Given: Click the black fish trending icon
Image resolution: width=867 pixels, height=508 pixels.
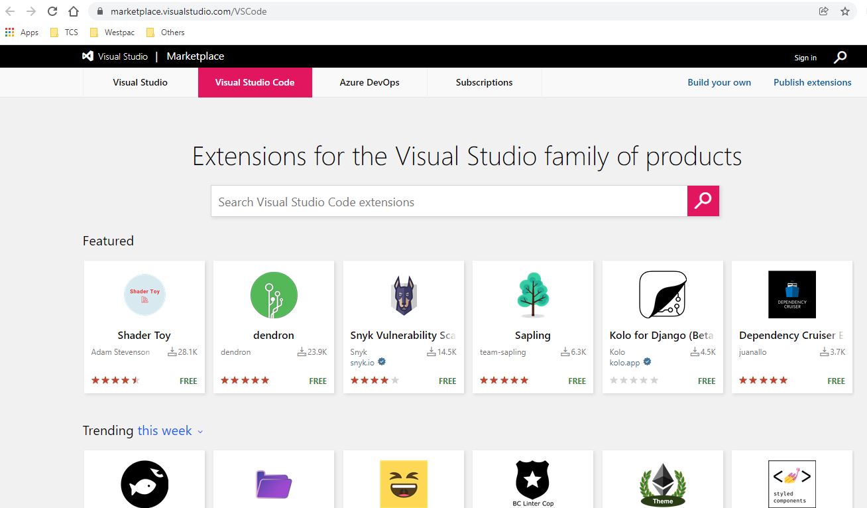Looking at the screenshot, I should [x=144, y=484].
